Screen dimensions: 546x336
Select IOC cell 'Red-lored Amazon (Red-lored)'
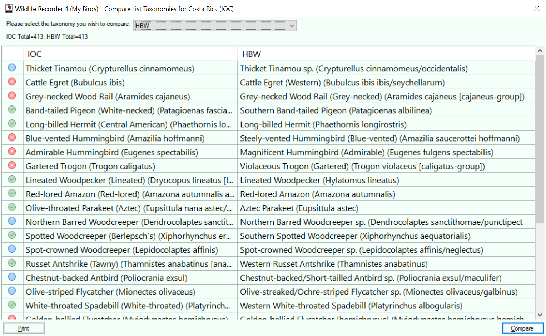(x=130, y=194)
